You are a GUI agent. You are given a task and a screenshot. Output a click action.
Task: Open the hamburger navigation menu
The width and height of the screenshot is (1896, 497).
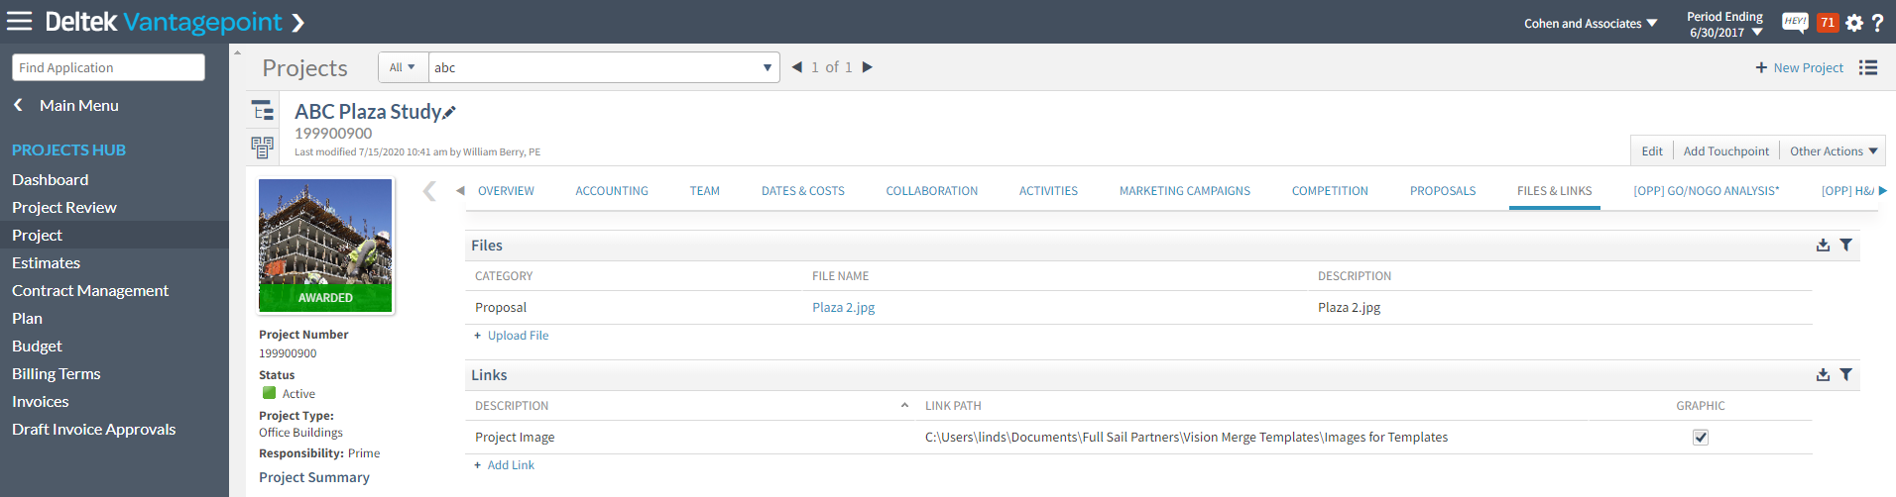point(20,21)
